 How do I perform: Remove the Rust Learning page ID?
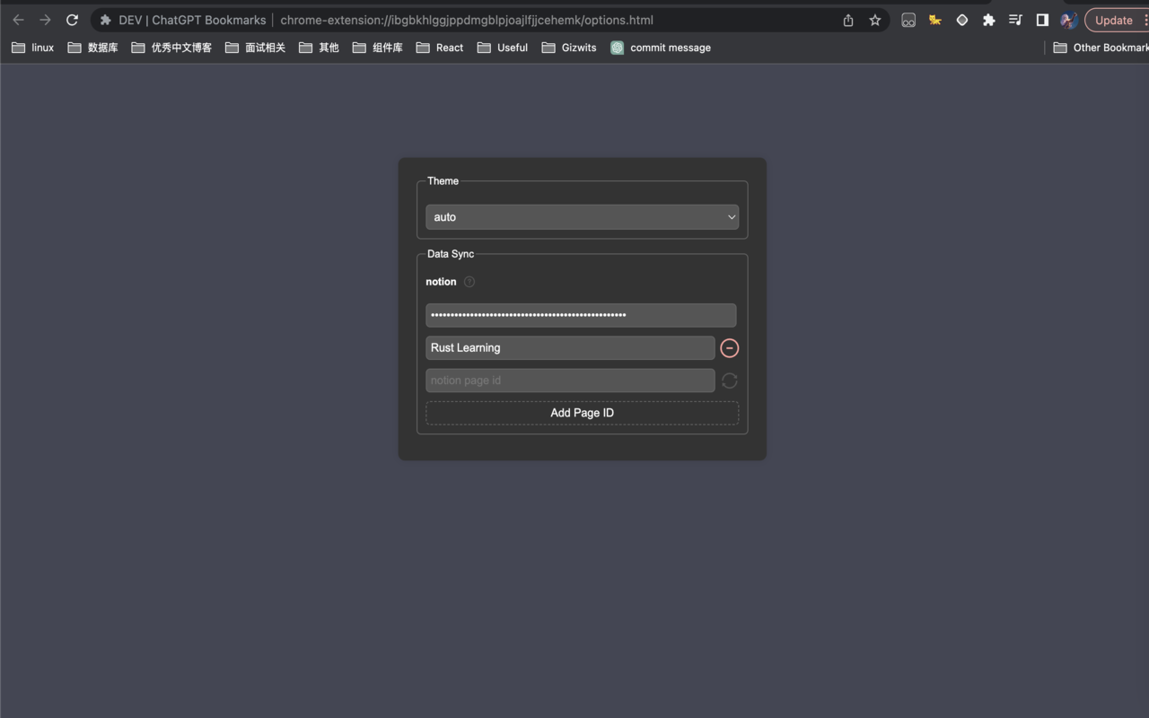coord(729,347)
